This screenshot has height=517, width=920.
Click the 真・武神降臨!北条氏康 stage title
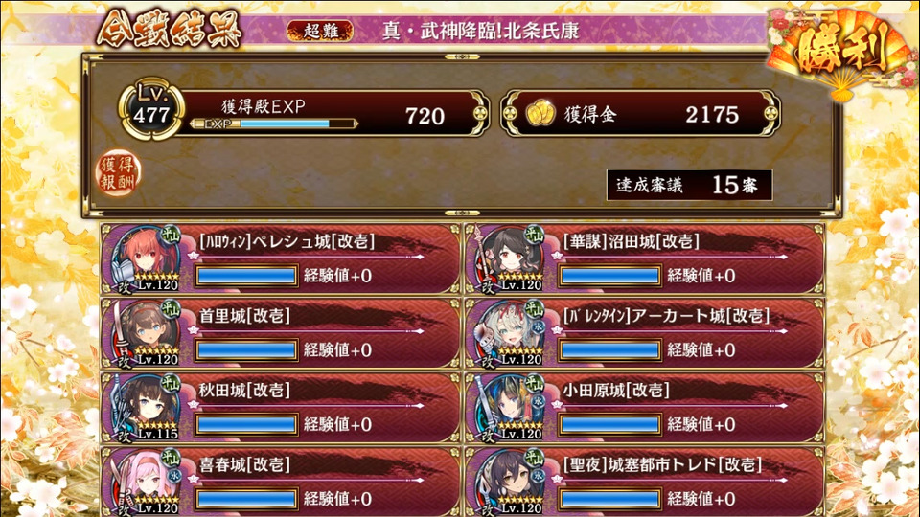pos(480,31)
